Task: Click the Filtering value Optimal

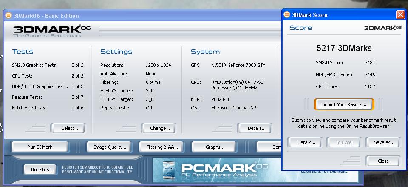Action: 153,82
